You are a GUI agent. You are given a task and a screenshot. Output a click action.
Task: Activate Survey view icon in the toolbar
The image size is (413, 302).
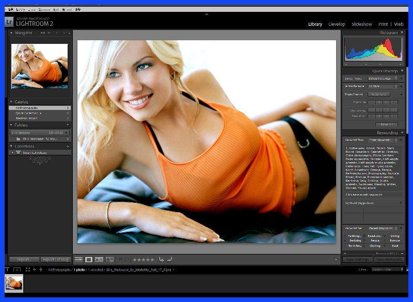click(110, 261)
